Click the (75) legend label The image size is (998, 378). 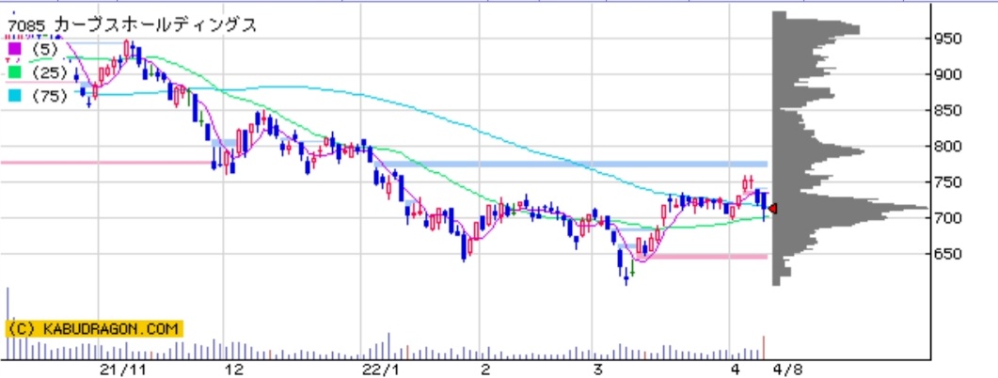click(49, 96)
